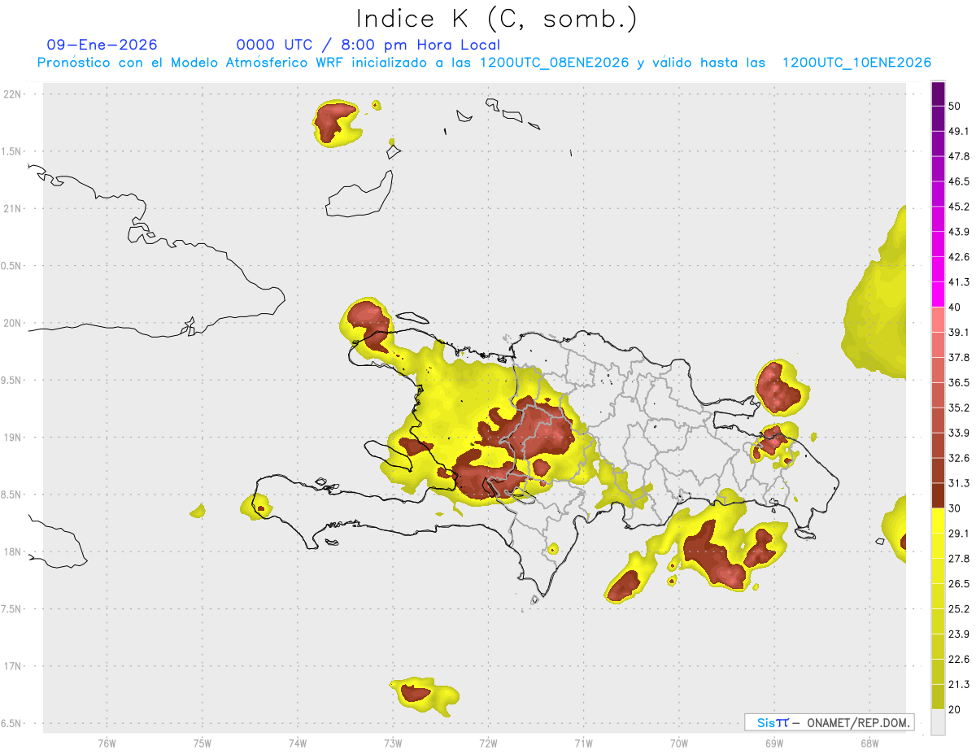Pick the magenta swatch between 40 and 41.3
Image resolution: width=976 pixels, height=754 pixels.
click(x=938, y=294)
